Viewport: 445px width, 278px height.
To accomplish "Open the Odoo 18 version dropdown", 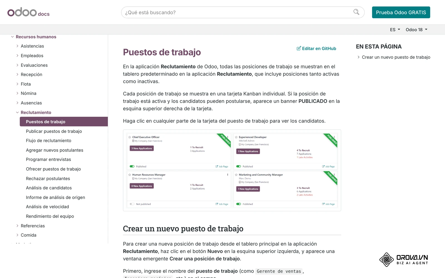I will point(416,30).
